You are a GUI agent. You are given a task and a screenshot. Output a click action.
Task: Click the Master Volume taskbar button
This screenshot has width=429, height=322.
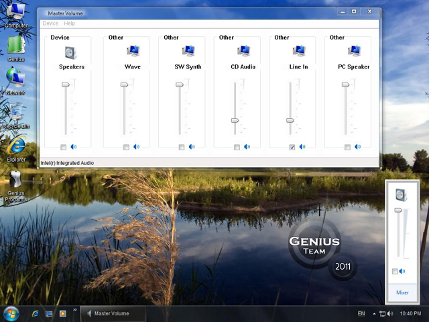[x=113, y=313]
